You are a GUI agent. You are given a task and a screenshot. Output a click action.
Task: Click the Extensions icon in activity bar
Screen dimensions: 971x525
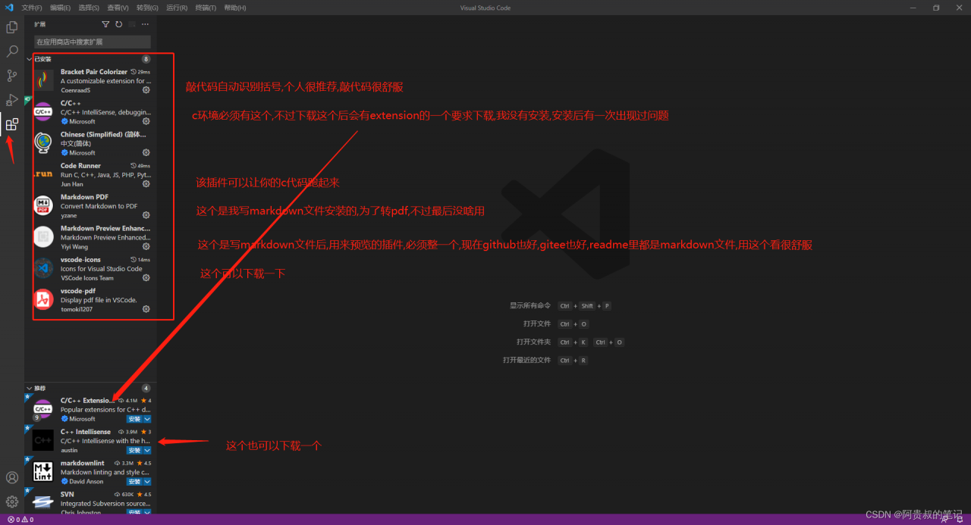(12, 124)
